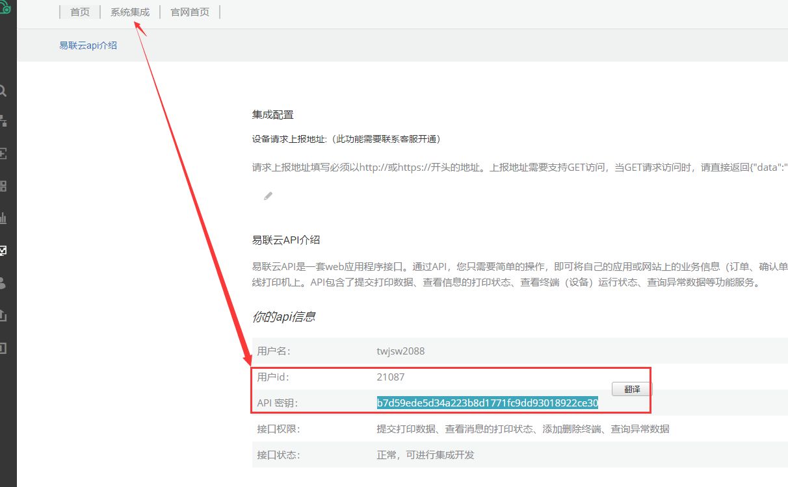Open the user person icon in sidebar
Image resolution: width=788 pixels, height=487 pixels.
[x=3, y=283]
